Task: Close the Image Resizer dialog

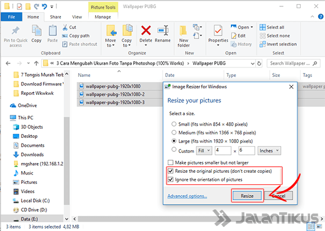Action: coord(291,87)
